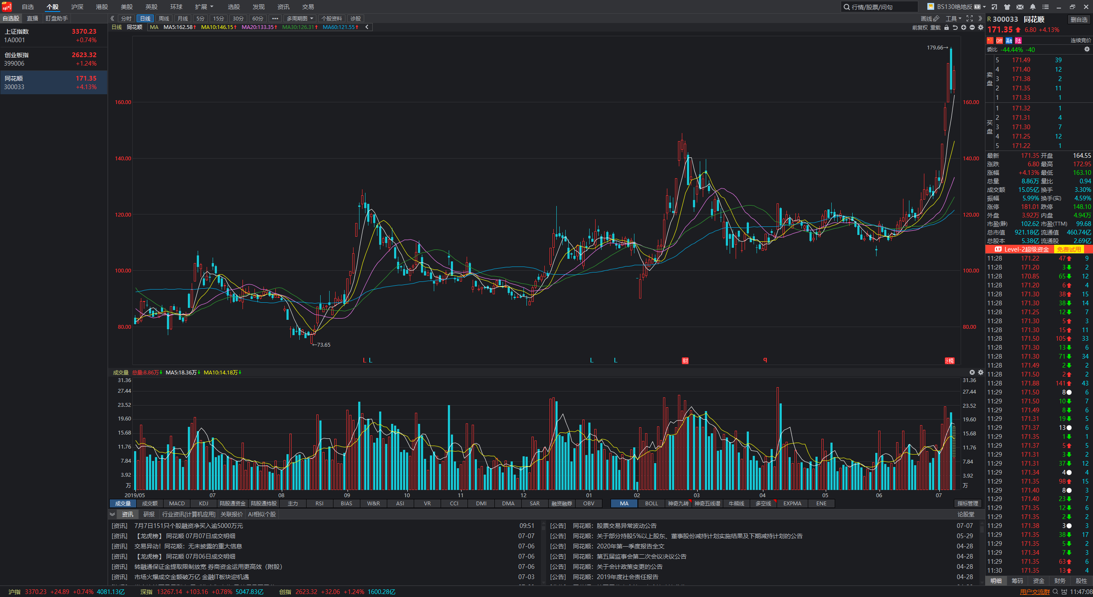The height and width of the screenshot is (597, 1093).
Task: Select the MACD indicator tab
Action: [x=177, y=504]
